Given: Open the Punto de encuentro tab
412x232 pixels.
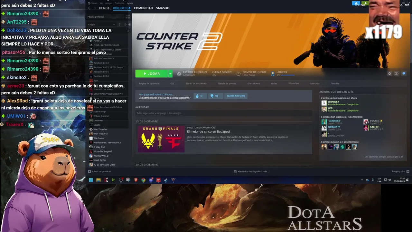Looking at the screenshot, I should pyautogui.click(x=196, y=83).
